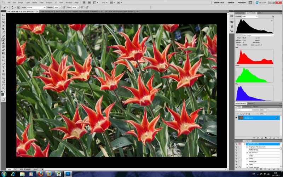Expand the Duplicate first document step

[247, 147]
